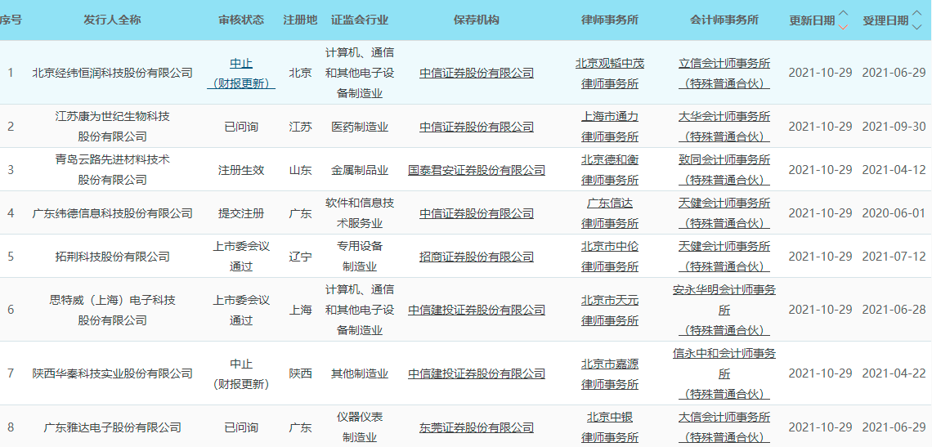Open 北京德和衡律师事务所 link

click(610, 170)
